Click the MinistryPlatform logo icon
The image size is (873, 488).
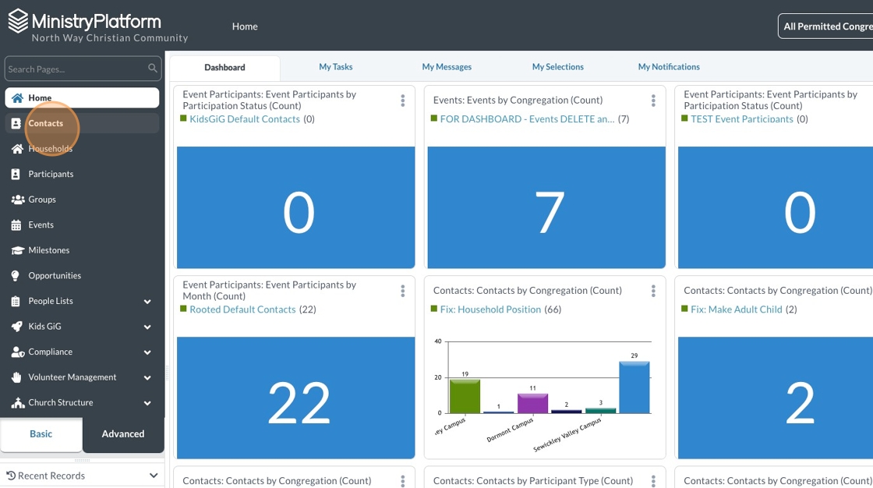tap(18, 21)
